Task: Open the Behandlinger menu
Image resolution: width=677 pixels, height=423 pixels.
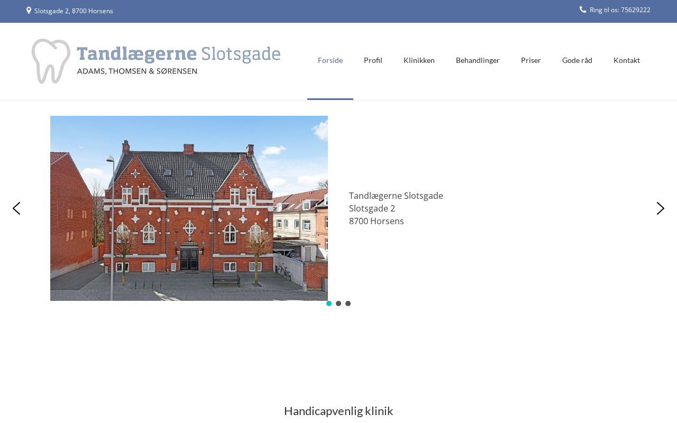Action: coord(478,60)
